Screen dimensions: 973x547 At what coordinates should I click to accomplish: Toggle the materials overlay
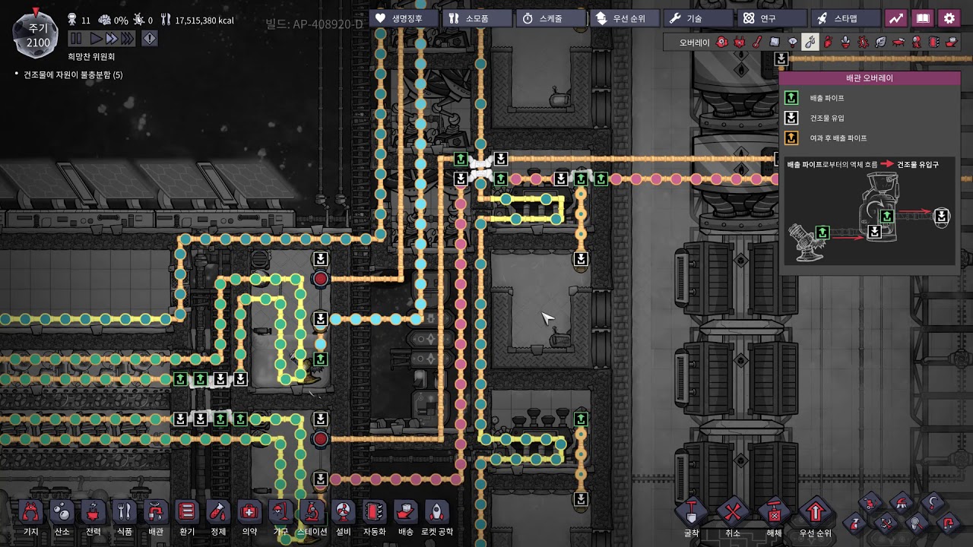[775, 42]
